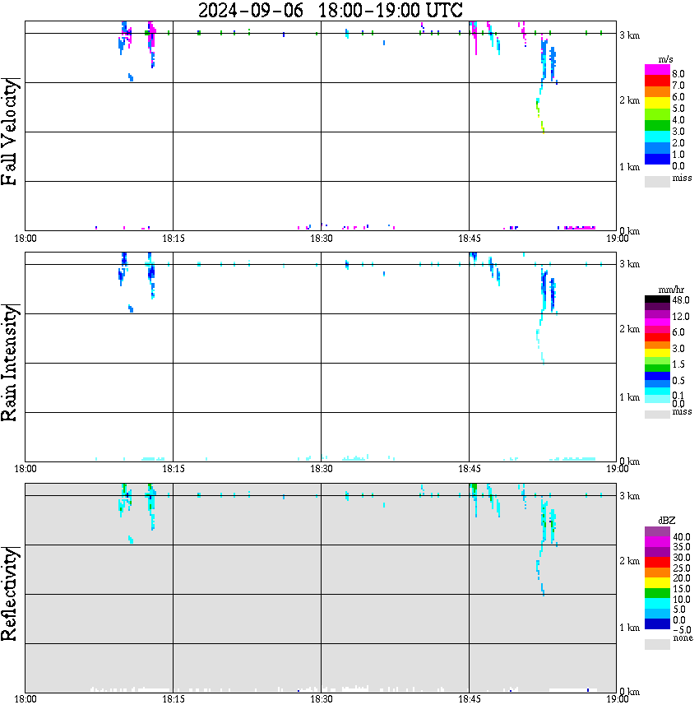Click the mm/hr unit label

671,290
